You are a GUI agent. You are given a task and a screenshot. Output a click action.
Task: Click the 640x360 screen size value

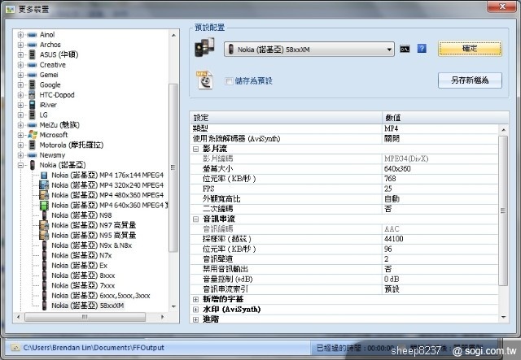coord(397,169)
